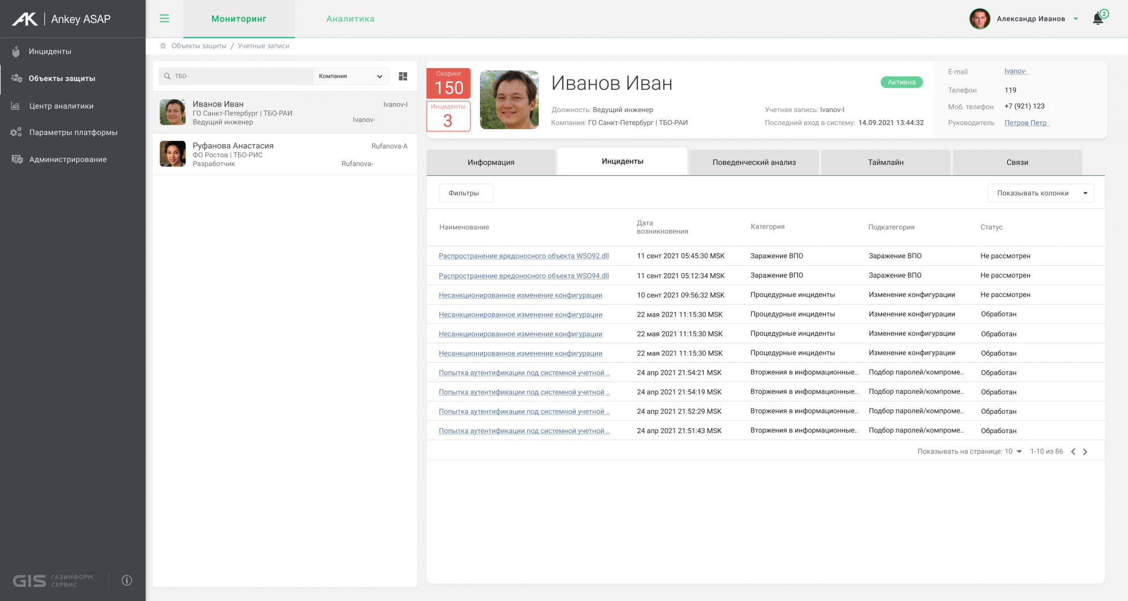Switch to grid view icon

click(x=403, y=77)
